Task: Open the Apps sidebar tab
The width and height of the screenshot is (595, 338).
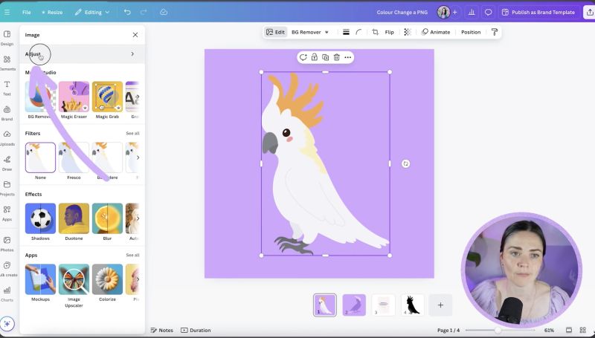Action: tap(7, 213)
